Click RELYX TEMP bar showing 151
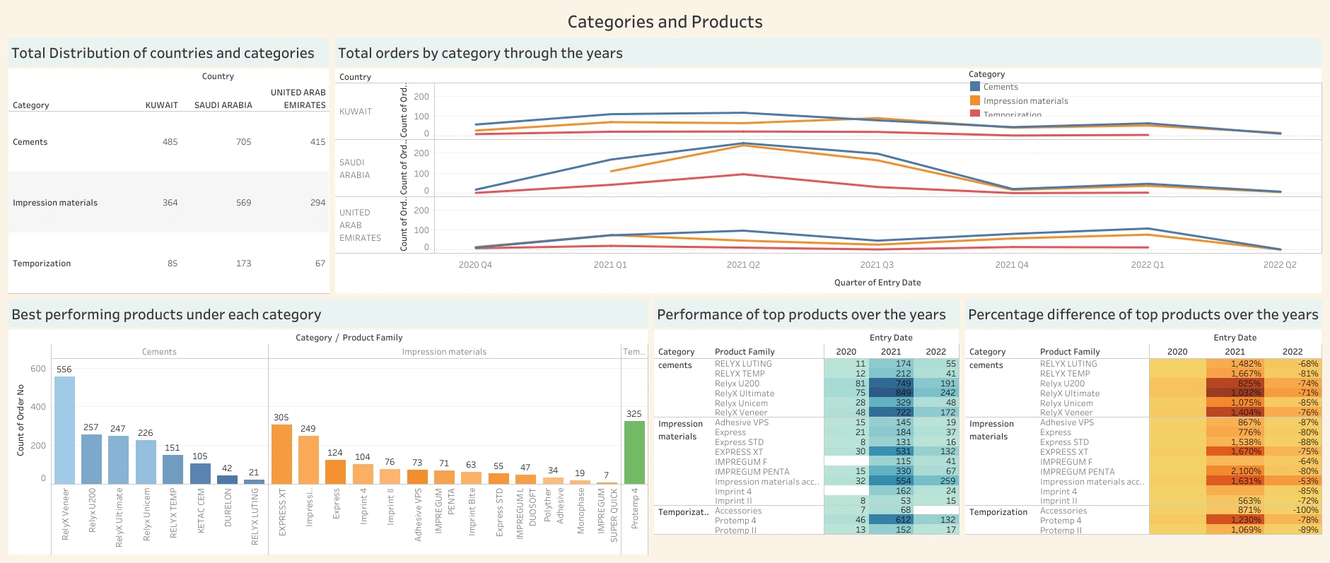1330x563 pixels. pos(173,469)
